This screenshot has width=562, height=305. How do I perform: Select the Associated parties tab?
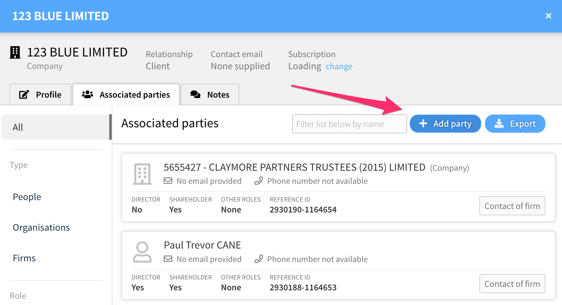126,94
